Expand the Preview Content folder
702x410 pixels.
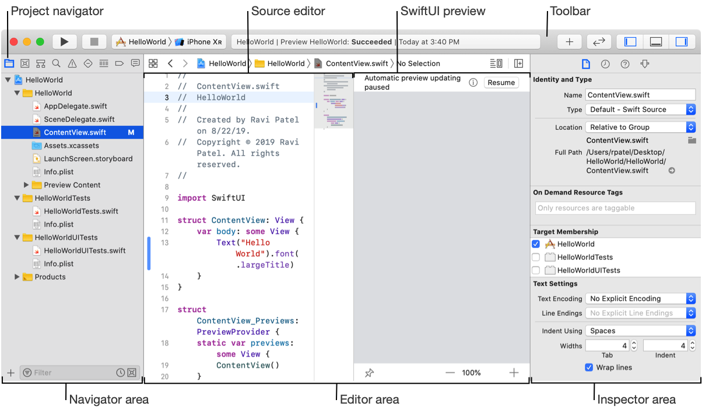26,185
